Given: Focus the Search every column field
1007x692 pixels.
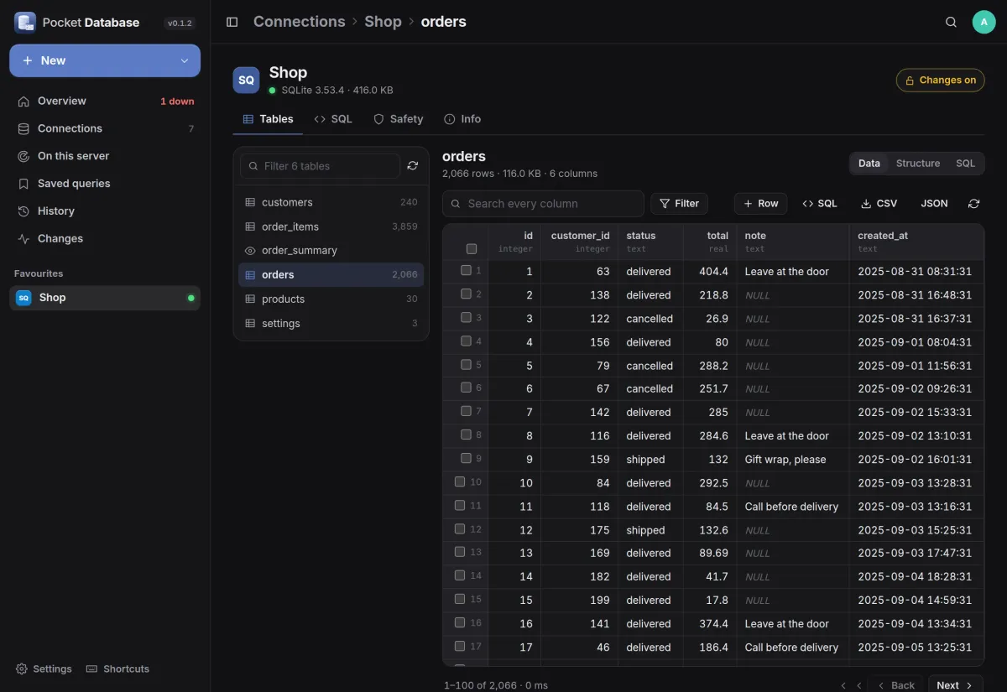Looking at the screenshot, I should coord(543,204).
